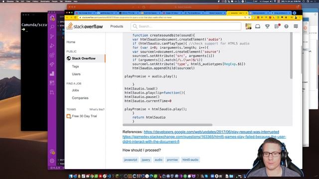Click the Chrome reload button
Image resolution: width=319 pixels, height=179 pixels.
[x=75, y=17]
